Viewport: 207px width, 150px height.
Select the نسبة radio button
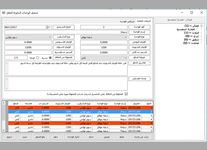[50, 58]
